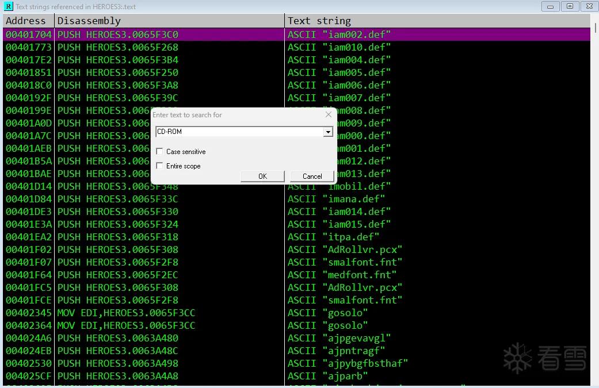This screenshot has width=599, height=388.
Task: Cancel the text search dialog
Action: tap(312, 176)
